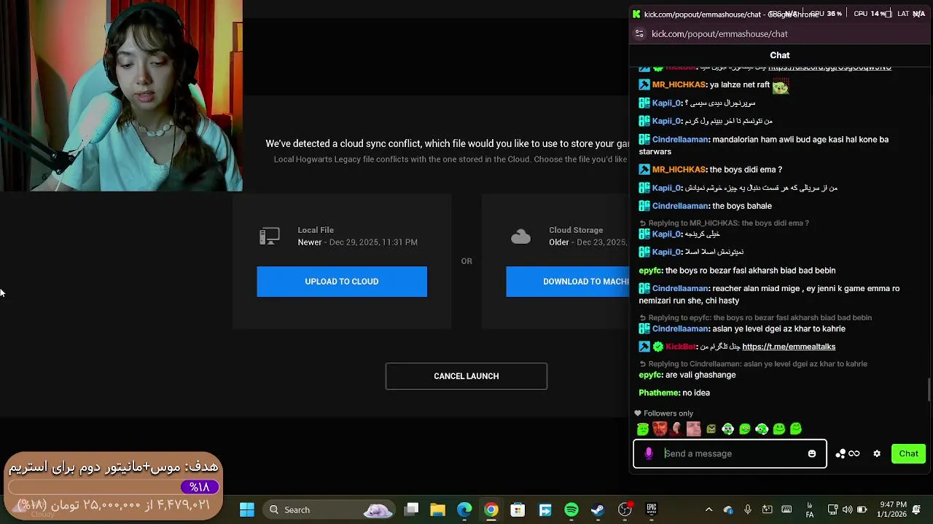Click the taskbar Search box
Image resolution: width=933 pixels, height=524 pixels.
(x=329, y=509)
